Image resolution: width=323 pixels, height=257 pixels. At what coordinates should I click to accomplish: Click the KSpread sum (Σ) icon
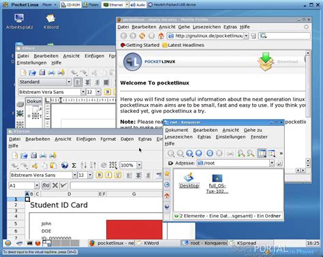[x=74, y=165]
